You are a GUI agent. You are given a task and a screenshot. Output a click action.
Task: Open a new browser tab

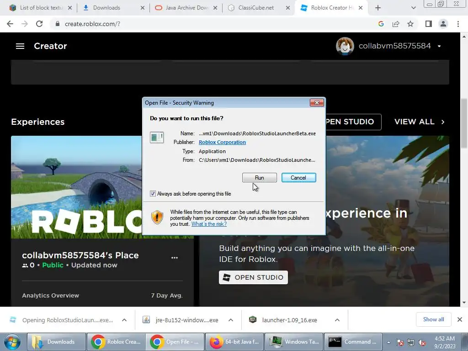[x=378, y=8]
